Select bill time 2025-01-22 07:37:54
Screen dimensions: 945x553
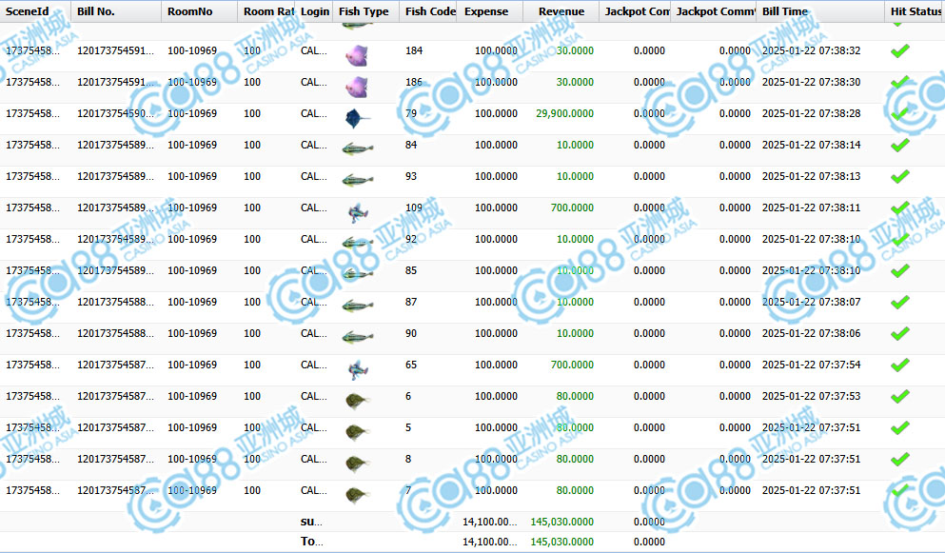click(x=811, y=365)
